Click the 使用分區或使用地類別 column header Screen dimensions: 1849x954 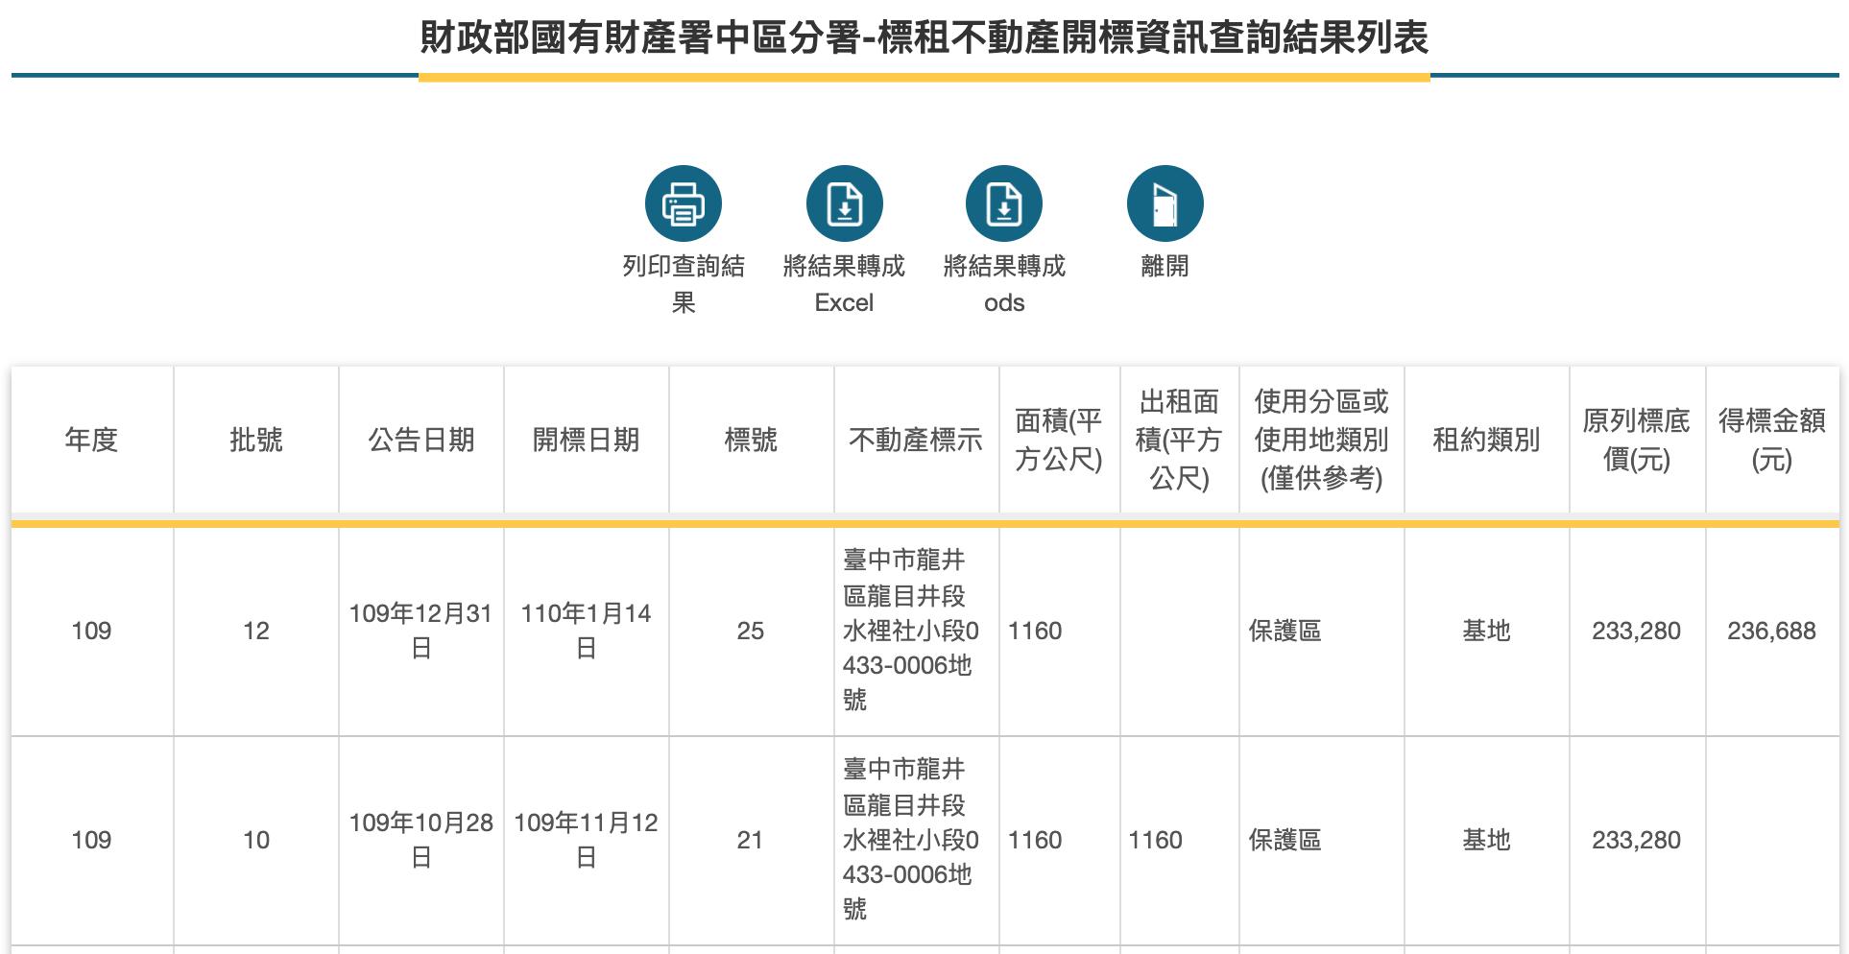tap(1321, 440)
